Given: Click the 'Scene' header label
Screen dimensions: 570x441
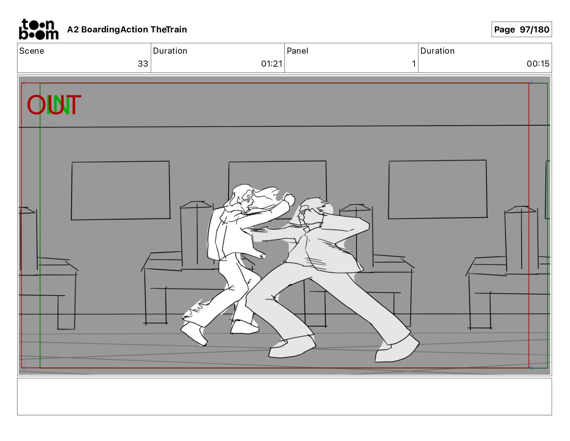Looking at the screenshot, I should [32, 51].
